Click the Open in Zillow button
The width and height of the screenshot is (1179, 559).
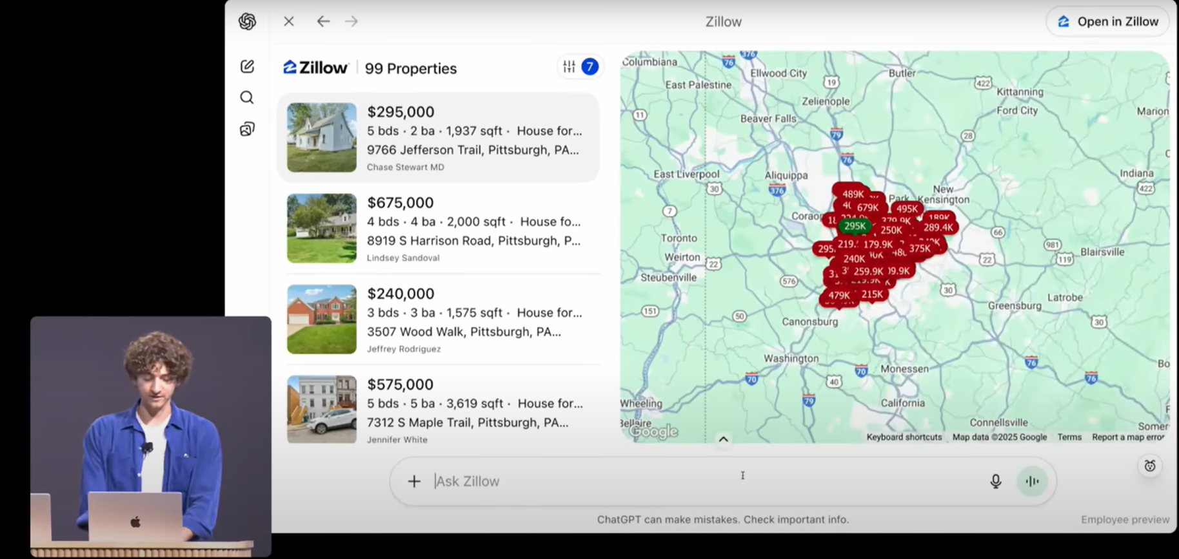pyautogui.click(x=1107, y=21)
